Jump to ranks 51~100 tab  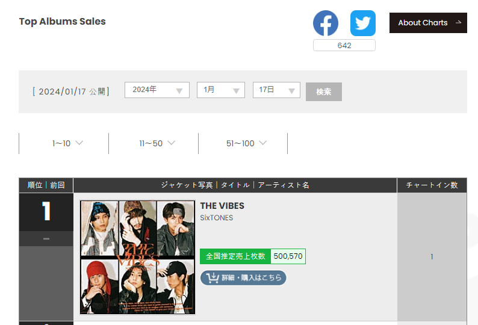(243, 143)
